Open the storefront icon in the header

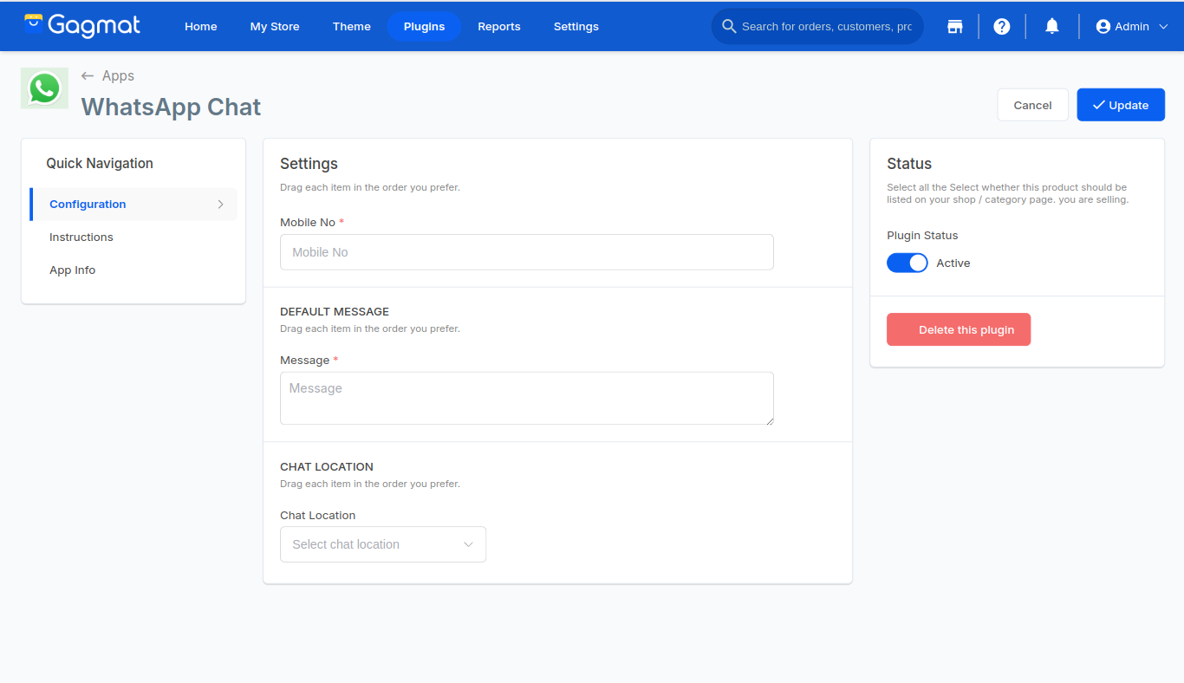pyautogui.click(x=954, y=27)
